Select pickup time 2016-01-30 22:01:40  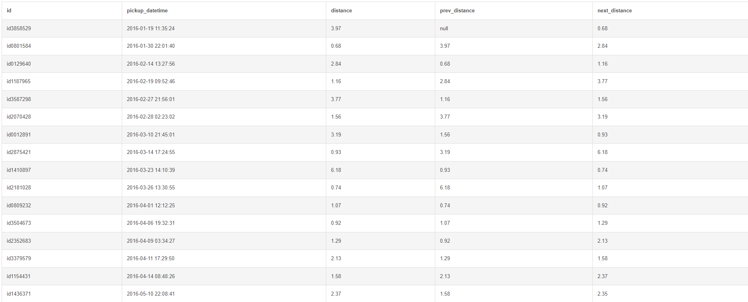tap(151, 46)
